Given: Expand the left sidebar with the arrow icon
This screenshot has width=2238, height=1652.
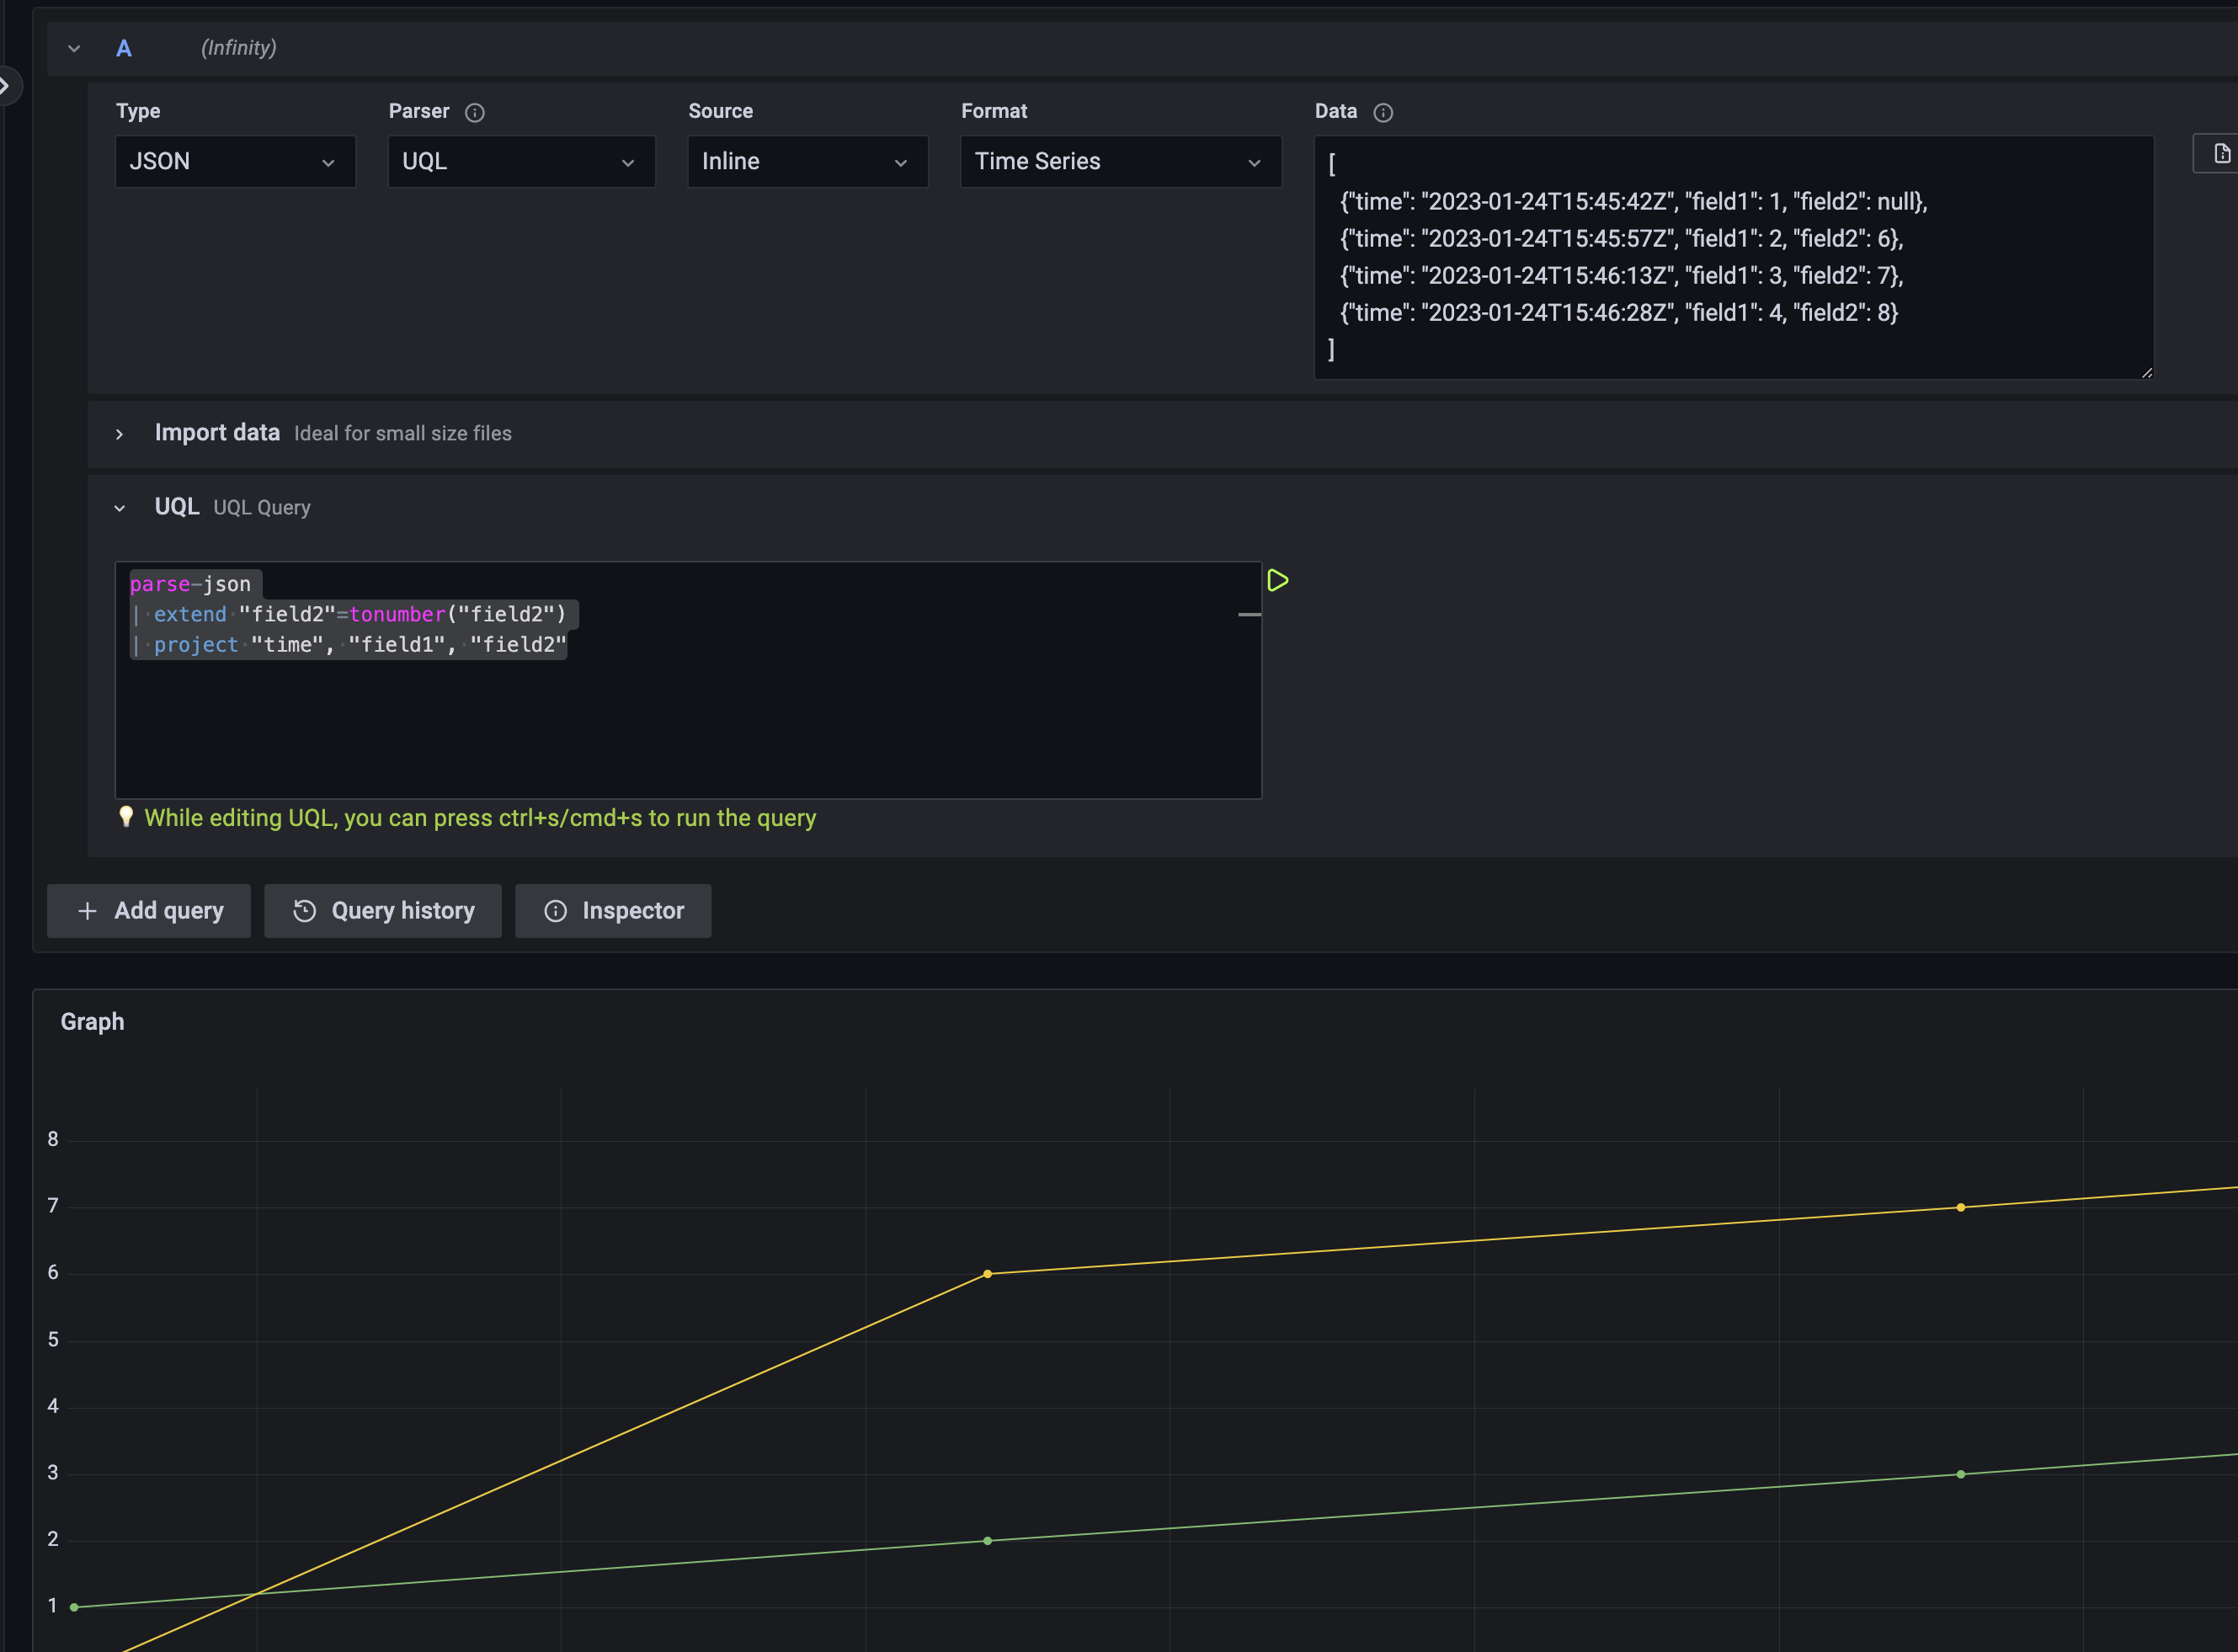Looking at the screenshot, I should point(6,85).
